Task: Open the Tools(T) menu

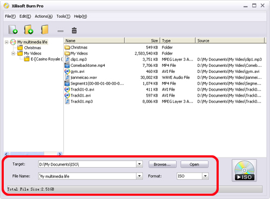Action: point(63,16)
